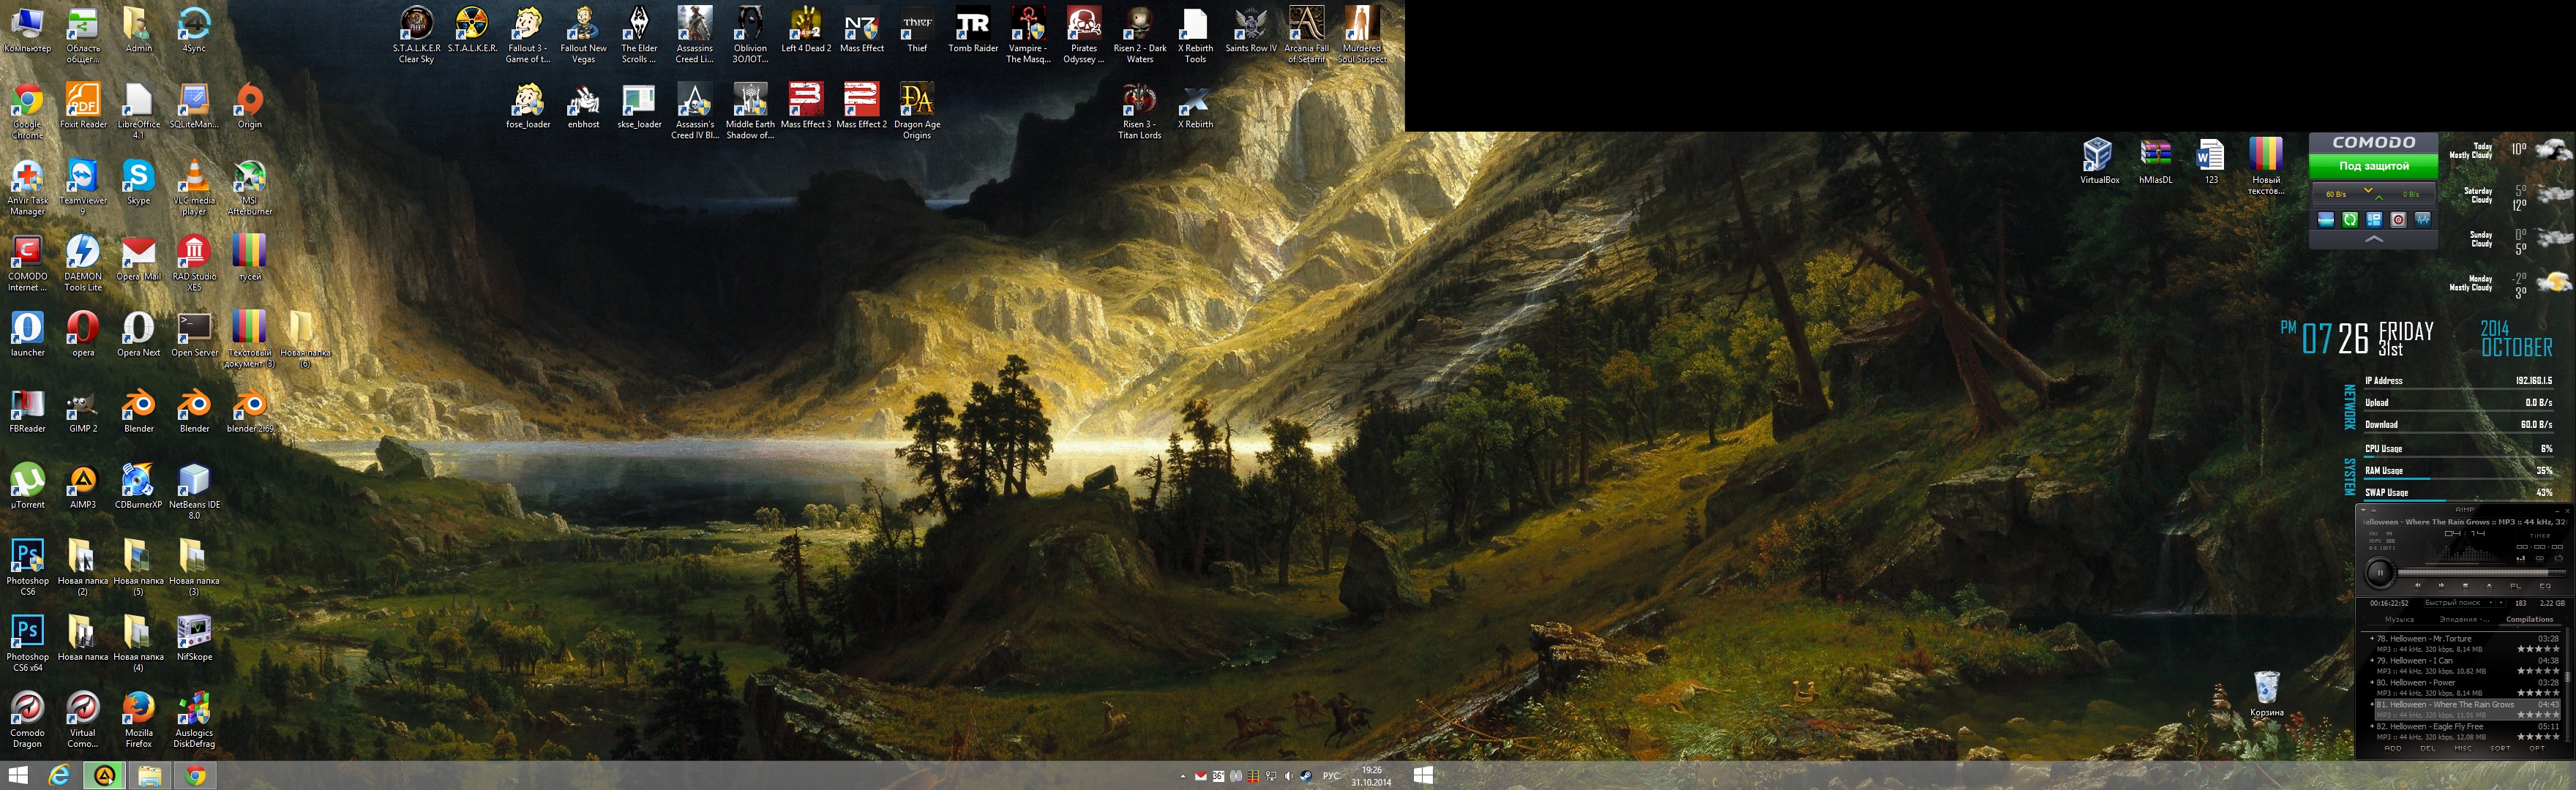This screenshot has height=790, width=2576.
Task: Open Comodo widget's virtual desktop target icon
Action: click(x=2398, y=220)
